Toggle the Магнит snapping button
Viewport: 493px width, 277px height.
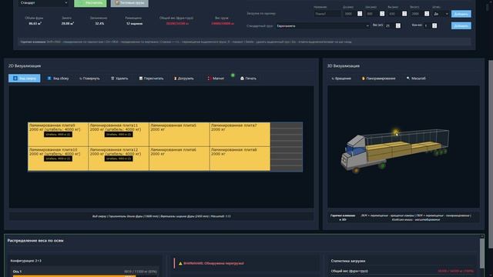click(x=216, y=78)
